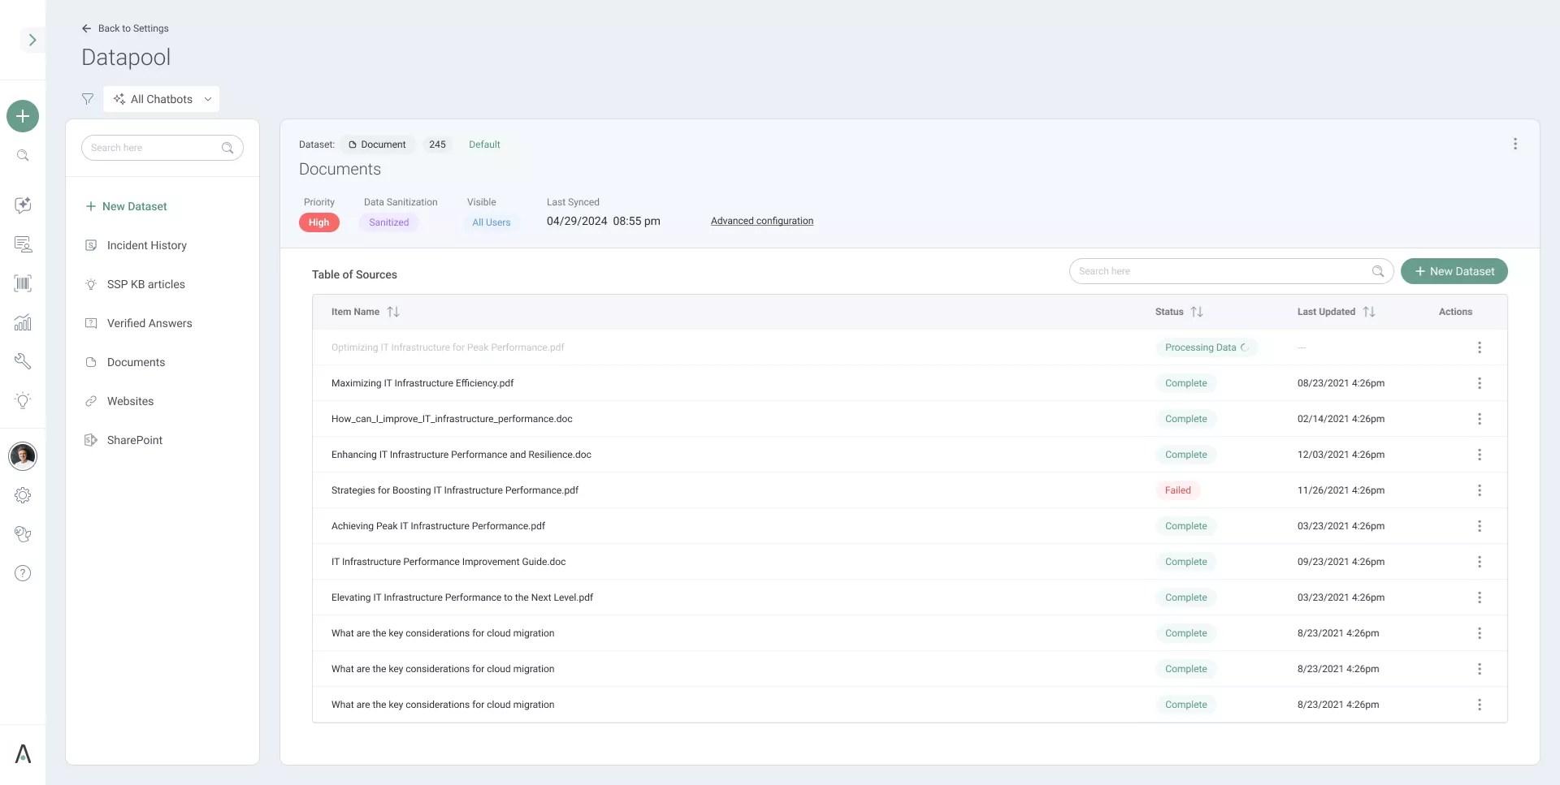1560x785 pixels.
Task: Click the lightbulb icon in left rail
Action: tap(23, 400)
